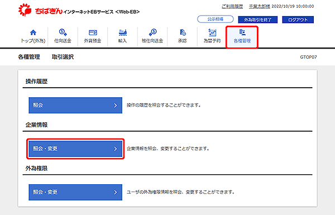
Task: Click the 取引選択 heading text
Action: (63, 57)
